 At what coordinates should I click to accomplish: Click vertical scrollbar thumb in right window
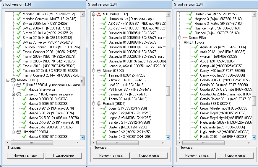(254, 101)
